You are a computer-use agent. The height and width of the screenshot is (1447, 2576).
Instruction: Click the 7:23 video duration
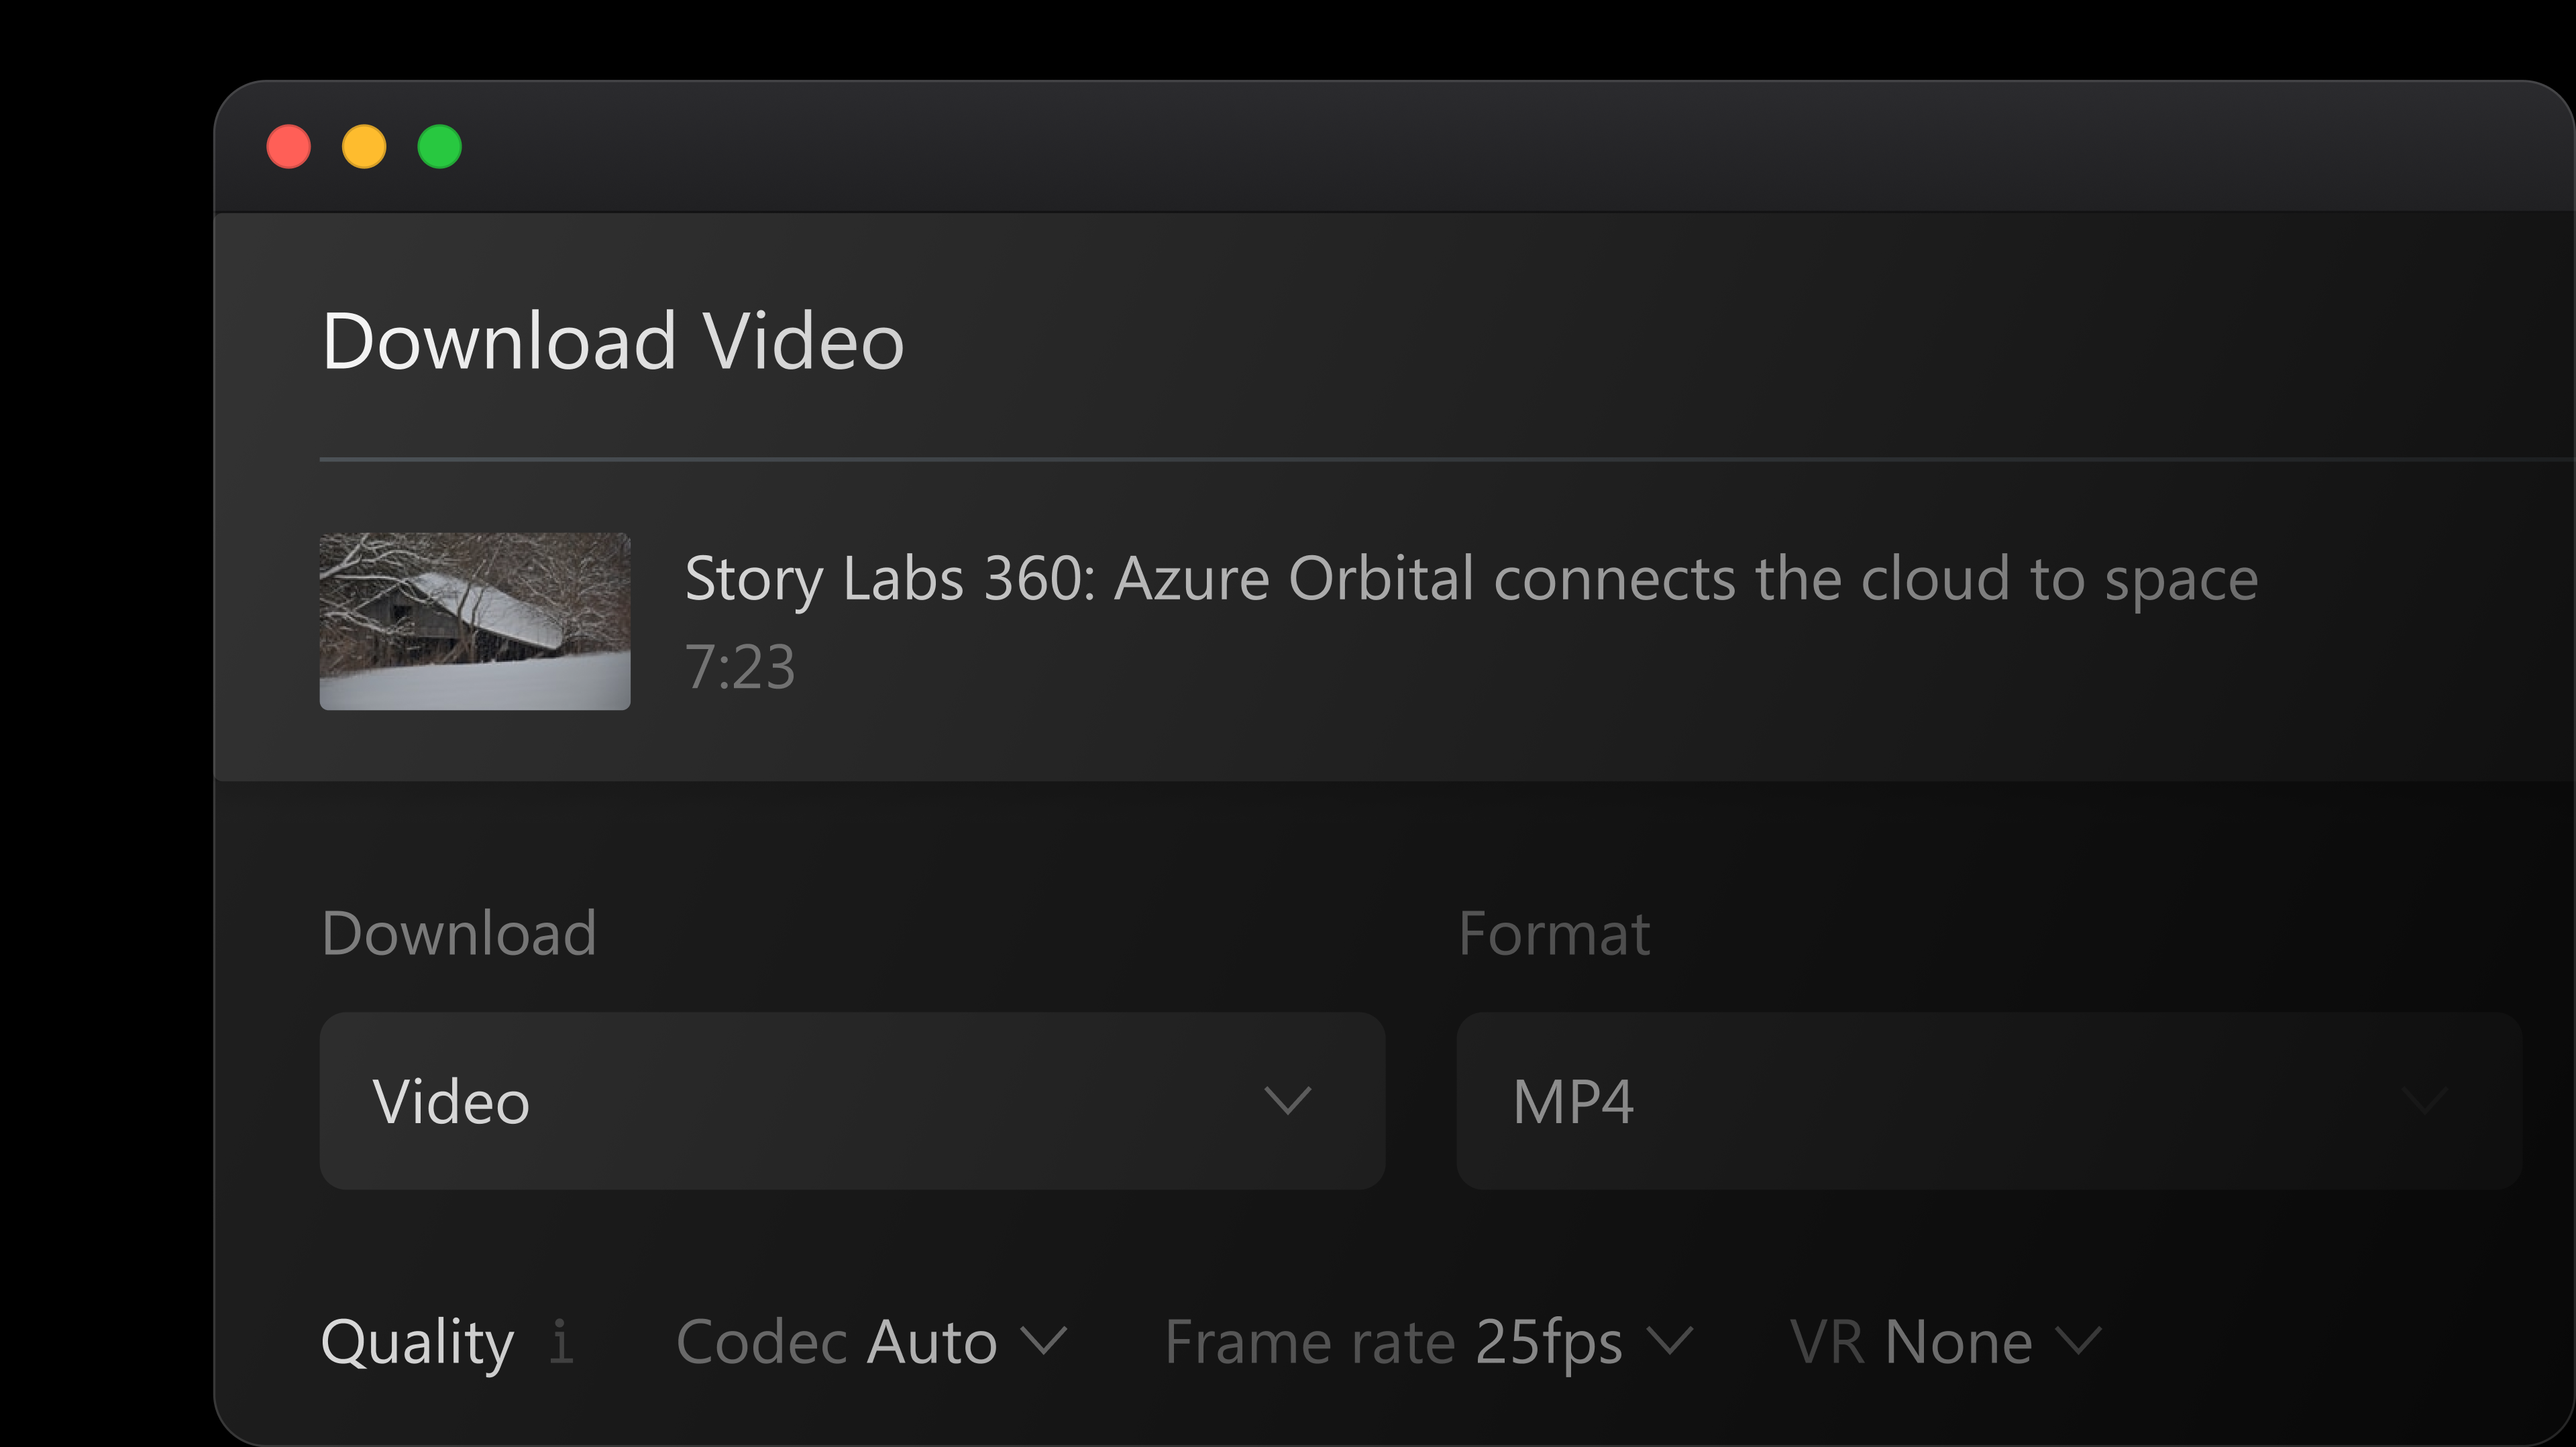tap(740, 667)
